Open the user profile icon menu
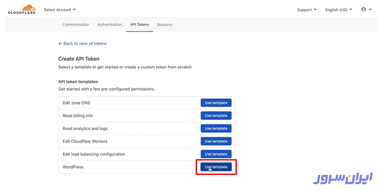The height and width of the screenshot is (191, 382). coord(366,10)
